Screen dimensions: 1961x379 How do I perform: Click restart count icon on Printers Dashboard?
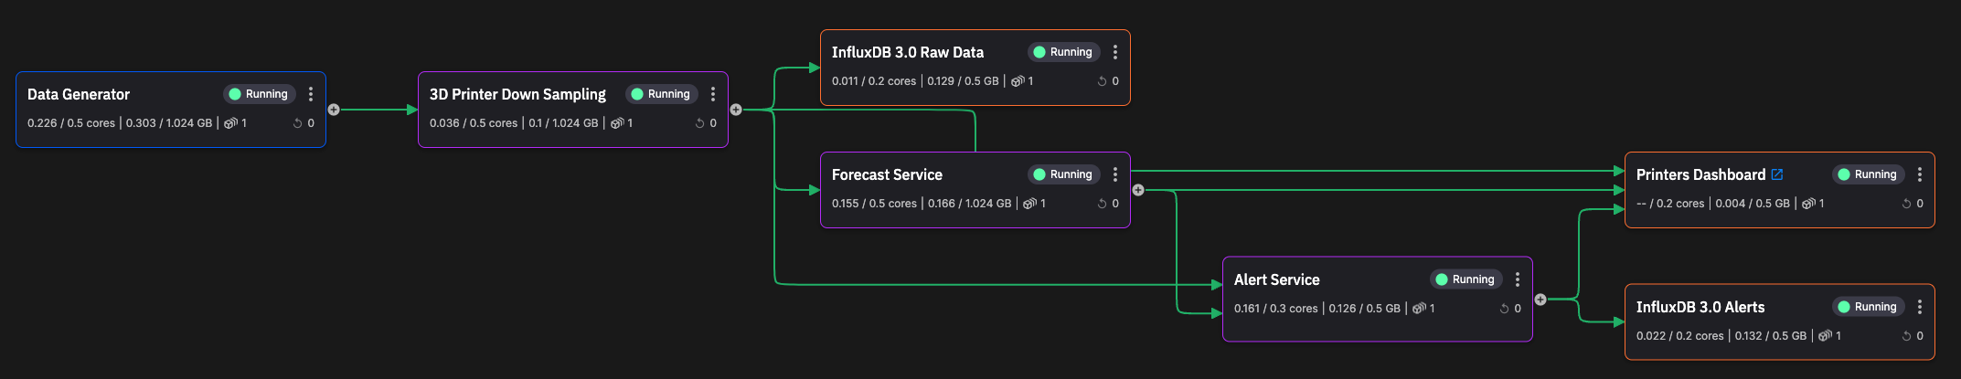1907,204
